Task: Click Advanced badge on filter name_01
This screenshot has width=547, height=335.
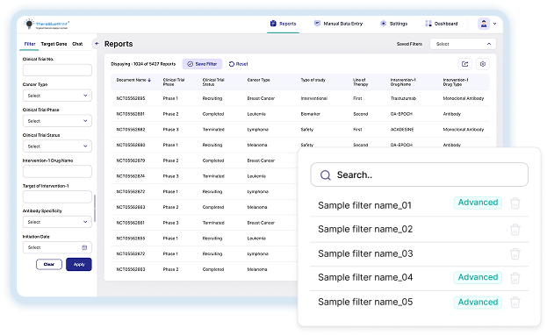Action: (478, 203)
